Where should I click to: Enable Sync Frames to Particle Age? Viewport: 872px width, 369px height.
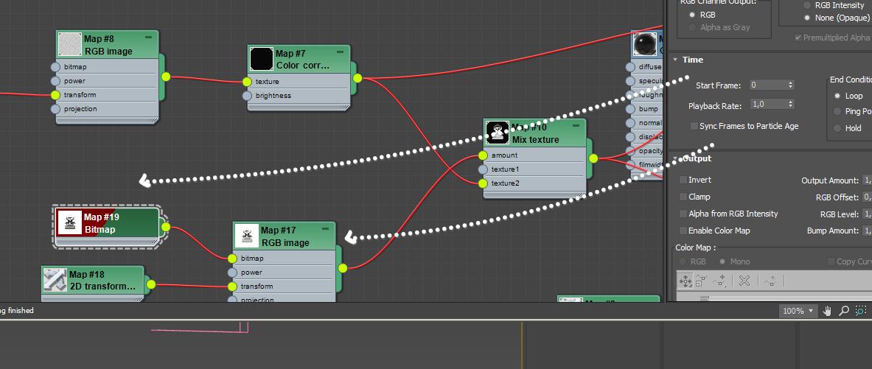[x=694, y=126]
